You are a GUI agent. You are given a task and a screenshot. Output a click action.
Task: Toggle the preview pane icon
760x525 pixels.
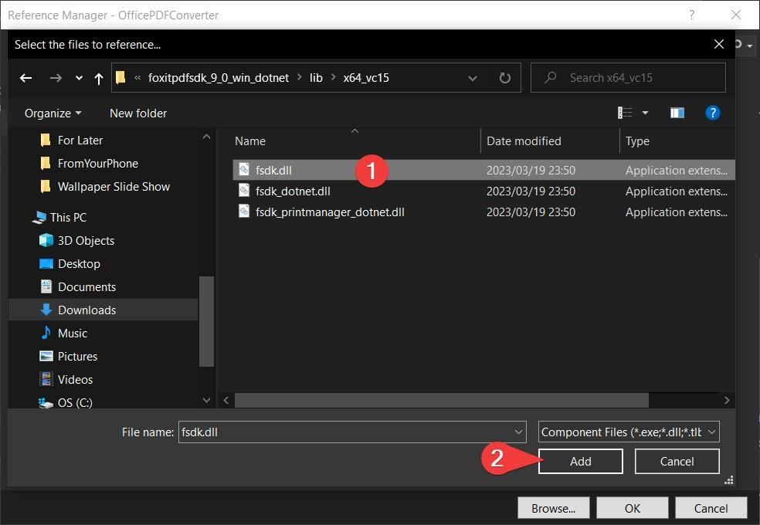(x=677, y=113)
